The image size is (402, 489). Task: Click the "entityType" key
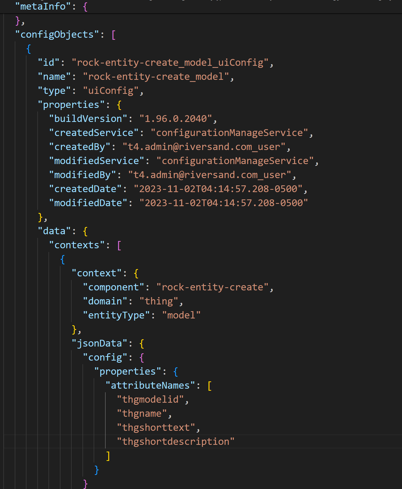[x=116, y=315]
